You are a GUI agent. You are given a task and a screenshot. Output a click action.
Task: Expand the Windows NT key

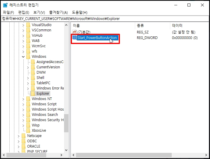pos(23,99)
